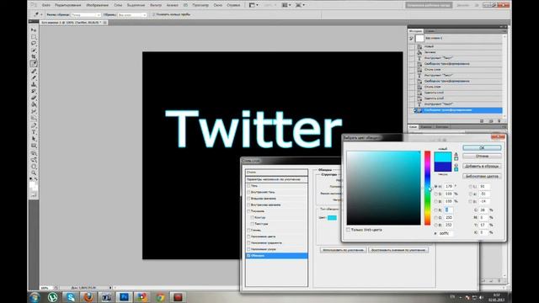This screenshot has height=303, width=539.
Task: Enable the Наложение цвета style checkbox
Action: point(248,237)
